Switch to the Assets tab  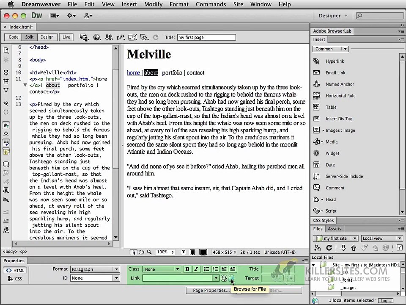(334, 229)
